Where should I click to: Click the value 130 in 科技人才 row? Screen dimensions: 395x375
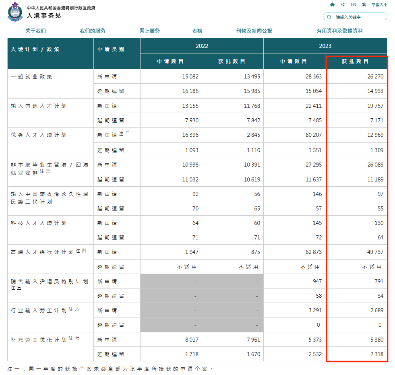(x=379, y=223)
